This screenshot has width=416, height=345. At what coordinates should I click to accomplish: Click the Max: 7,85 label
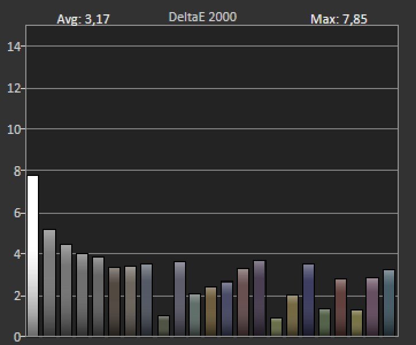(x=338, y=20)
